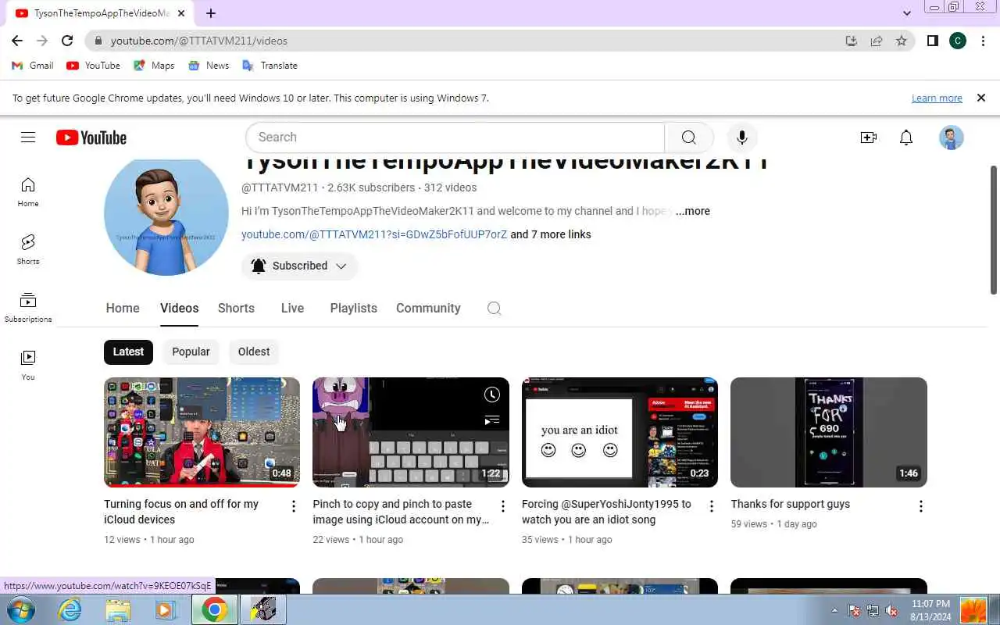Image resolution: width=1000 pixels, height=625 pixels.
Task: Open Windows Explorer from the taskbar
Action: [x=118, y=609]
